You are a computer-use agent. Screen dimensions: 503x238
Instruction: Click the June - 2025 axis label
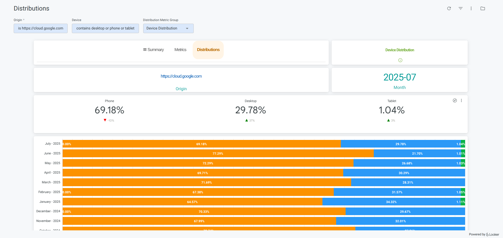52,153
